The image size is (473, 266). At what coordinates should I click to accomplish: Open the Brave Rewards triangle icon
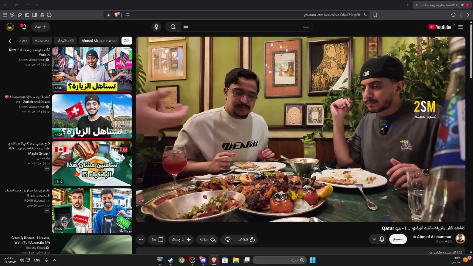(108, 15)
